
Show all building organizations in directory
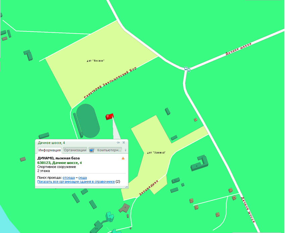pyautogui.click(x=76, y=182)
